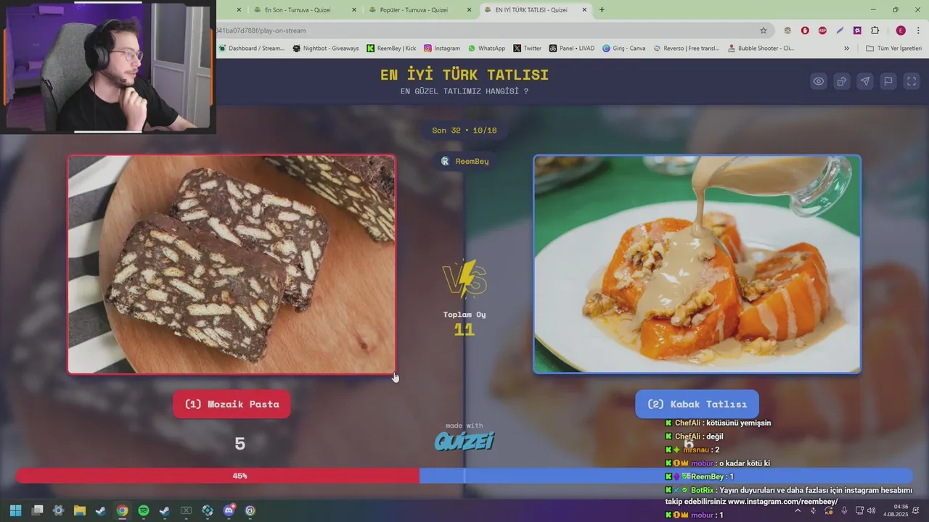
Task: Expand hidden bookmarks with double chevron
Action: click(846, 49)
